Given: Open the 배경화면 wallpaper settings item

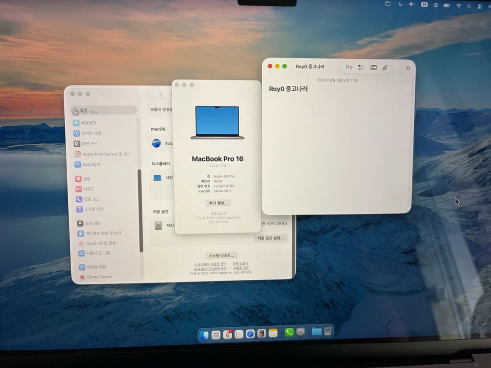Looking at the screenshot, I should click(x=84, y=123).
